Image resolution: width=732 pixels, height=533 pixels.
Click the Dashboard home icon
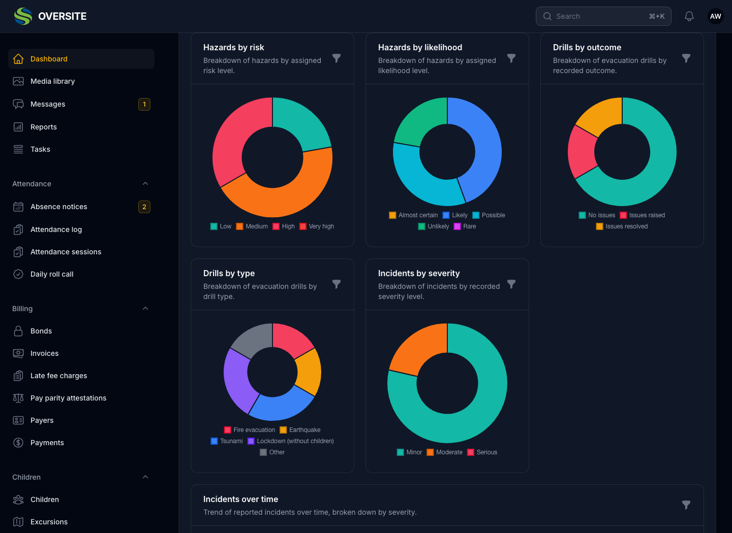(x=18, y=59)
